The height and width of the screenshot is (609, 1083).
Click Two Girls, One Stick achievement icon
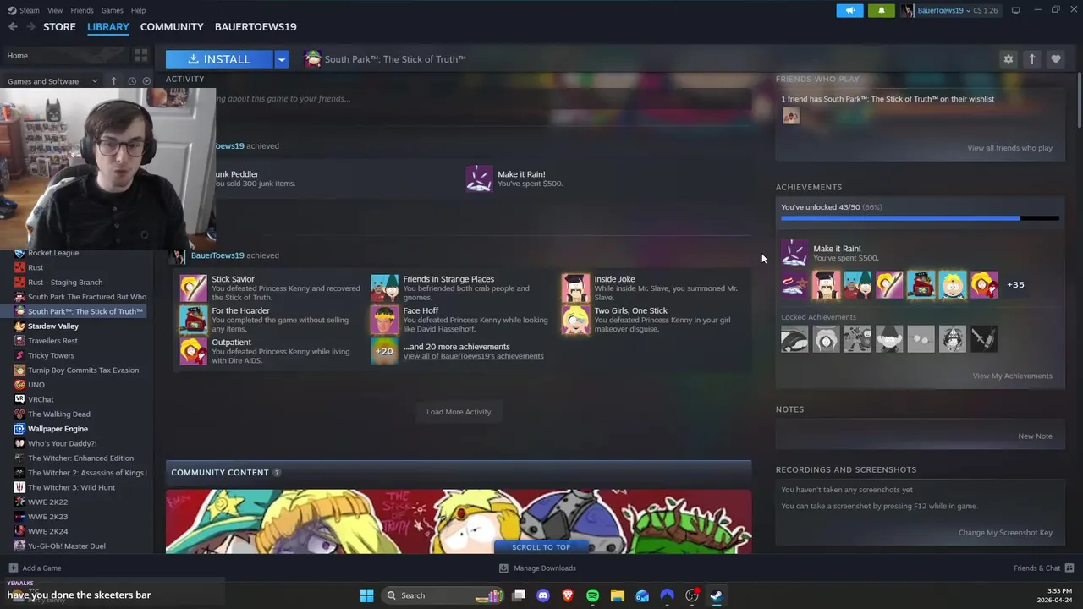(575, 320)
